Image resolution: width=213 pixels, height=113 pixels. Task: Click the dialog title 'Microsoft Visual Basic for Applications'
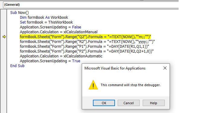point(115,68)
